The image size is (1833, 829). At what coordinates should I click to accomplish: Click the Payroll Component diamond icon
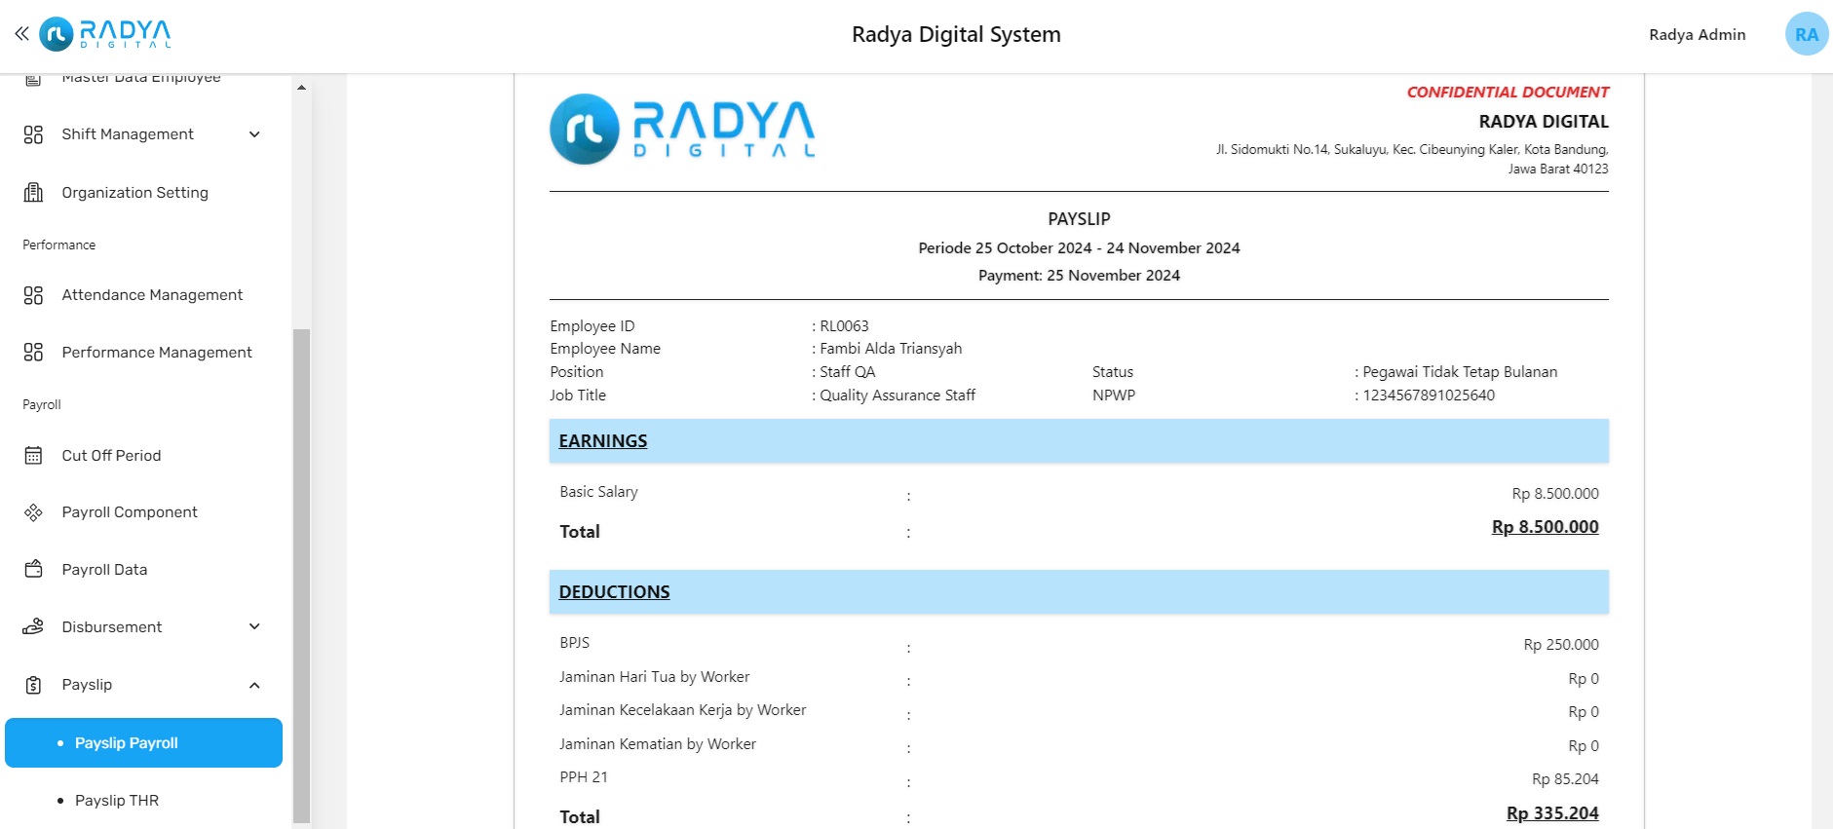pos(33,512)
